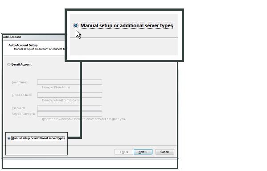Viewport: 267px width, 171px height.
Task: Click the Back button
Action: click(x=123, y=152)
